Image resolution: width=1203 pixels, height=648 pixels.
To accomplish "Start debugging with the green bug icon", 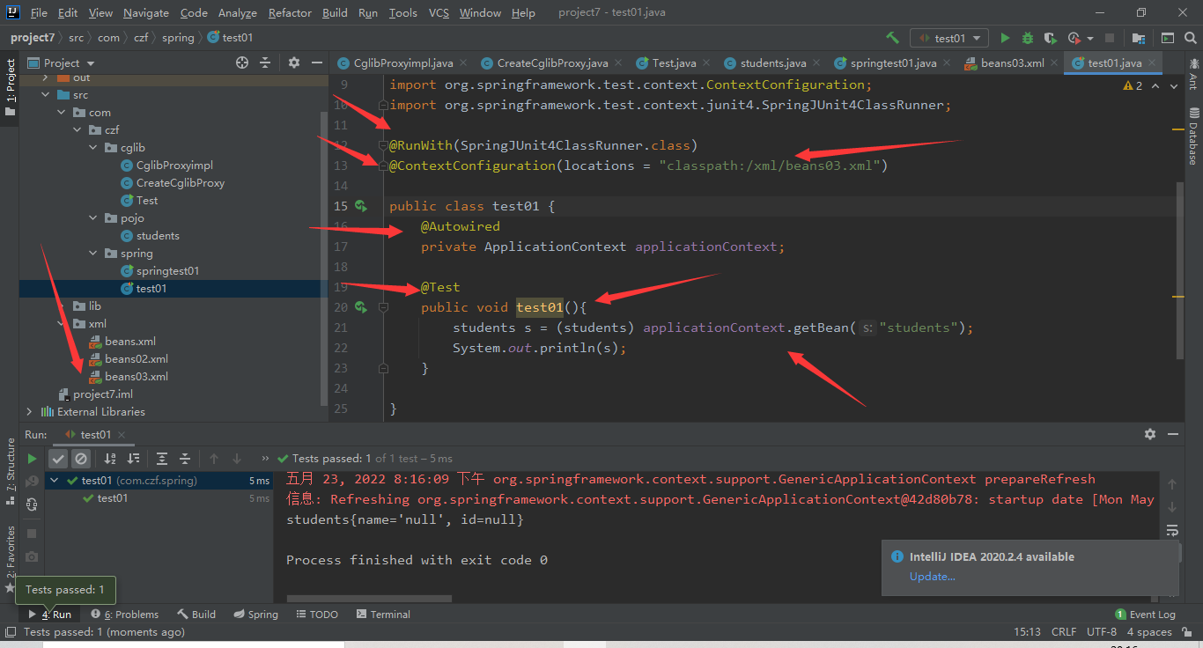I will (x=1028, y=38).
